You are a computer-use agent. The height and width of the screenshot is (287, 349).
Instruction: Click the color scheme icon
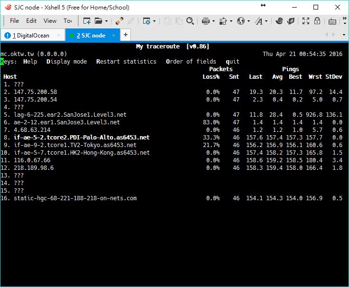click(x=223, y=21)
